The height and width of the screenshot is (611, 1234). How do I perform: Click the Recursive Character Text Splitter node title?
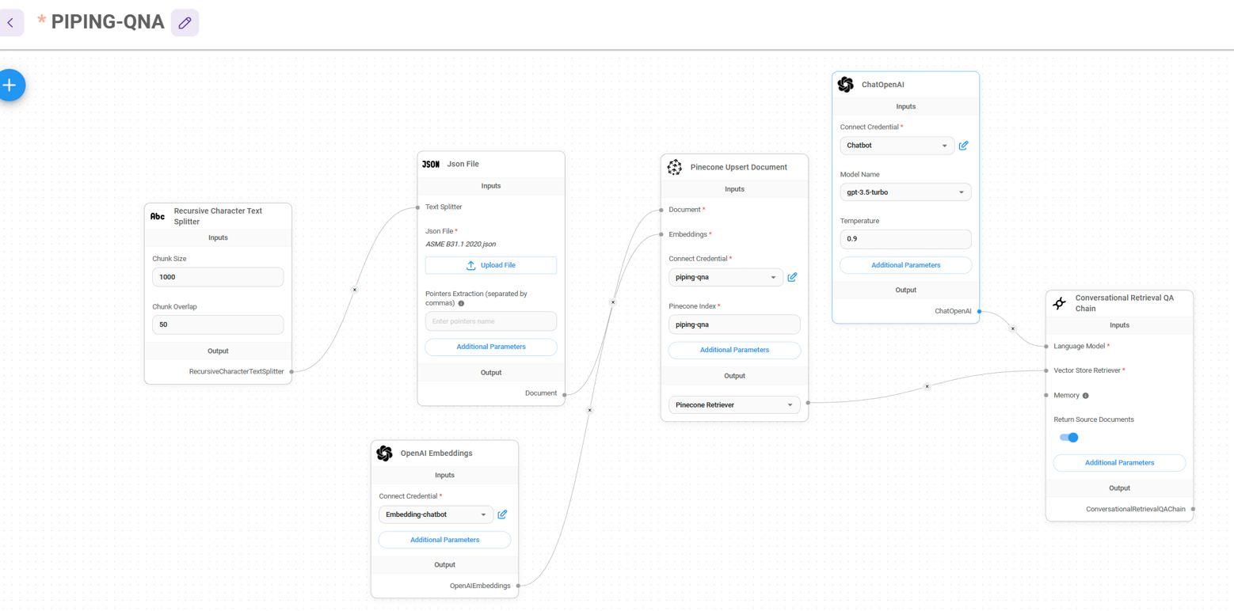coord(218,216)
